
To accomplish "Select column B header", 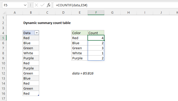I will (x=31, y=13).
